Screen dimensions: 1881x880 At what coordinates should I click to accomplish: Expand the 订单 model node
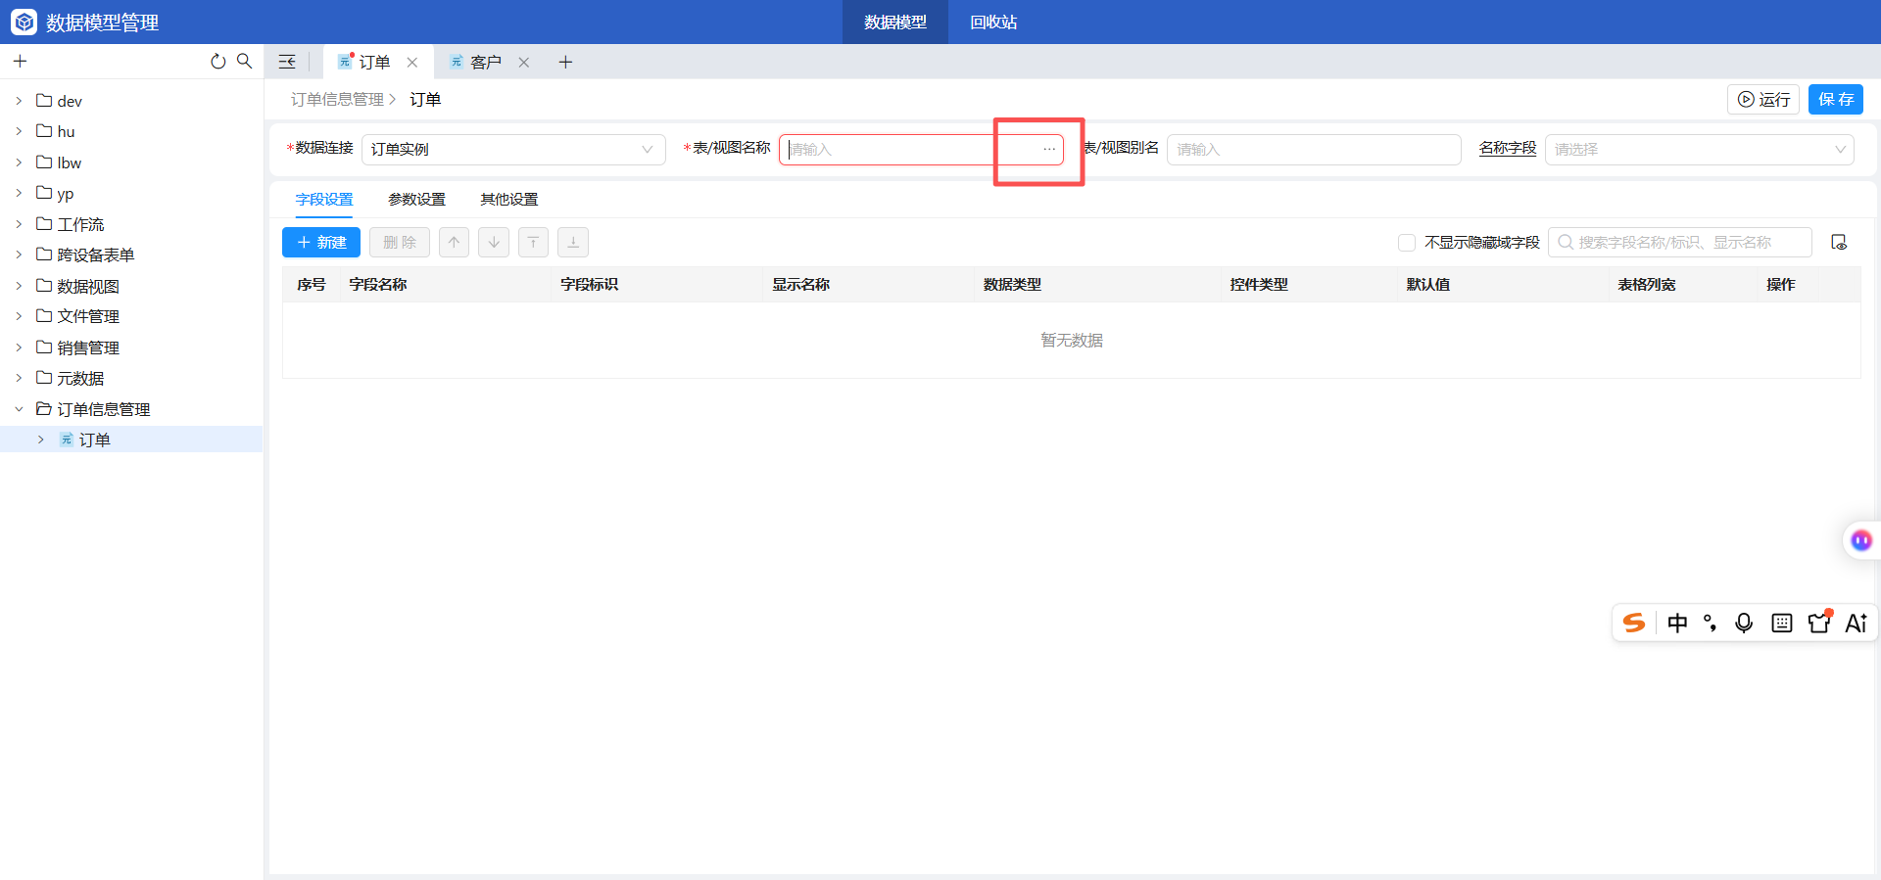40,440
